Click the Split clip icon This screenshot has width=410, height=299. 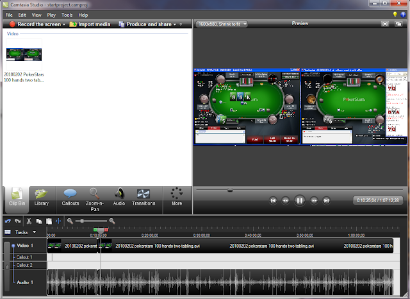pyautogui.click(x=58, y=221)
